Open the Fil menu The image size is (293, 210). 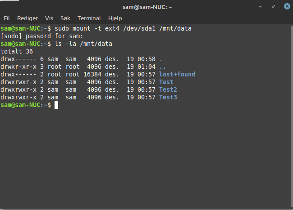pyautogui.click(x=7, y=18)
